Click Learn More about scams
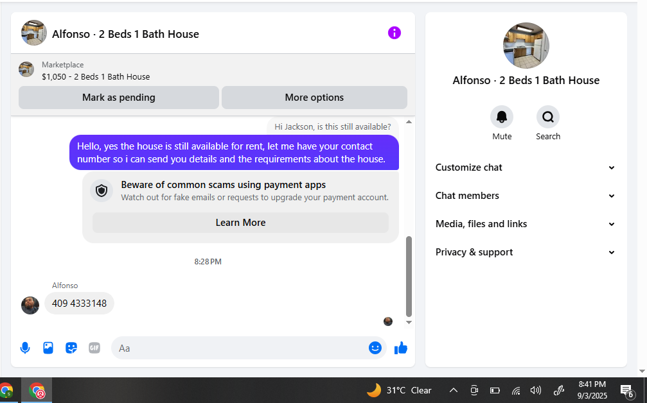 [240, 223]
